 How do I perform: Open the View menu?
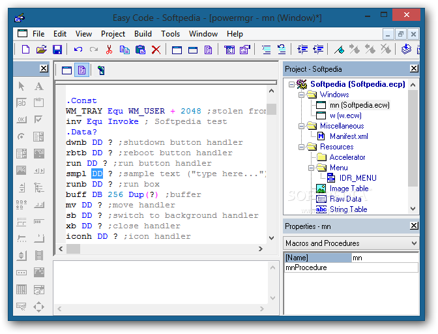click(x=83, y=34)
